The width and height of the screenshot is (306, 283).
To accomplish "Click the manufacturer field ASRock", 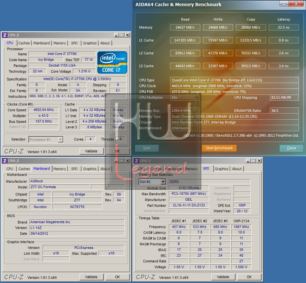I will (x=77, y=181).
